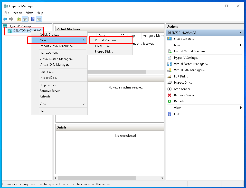Click Edit Disk icon in Actions pane

[169, 76]
